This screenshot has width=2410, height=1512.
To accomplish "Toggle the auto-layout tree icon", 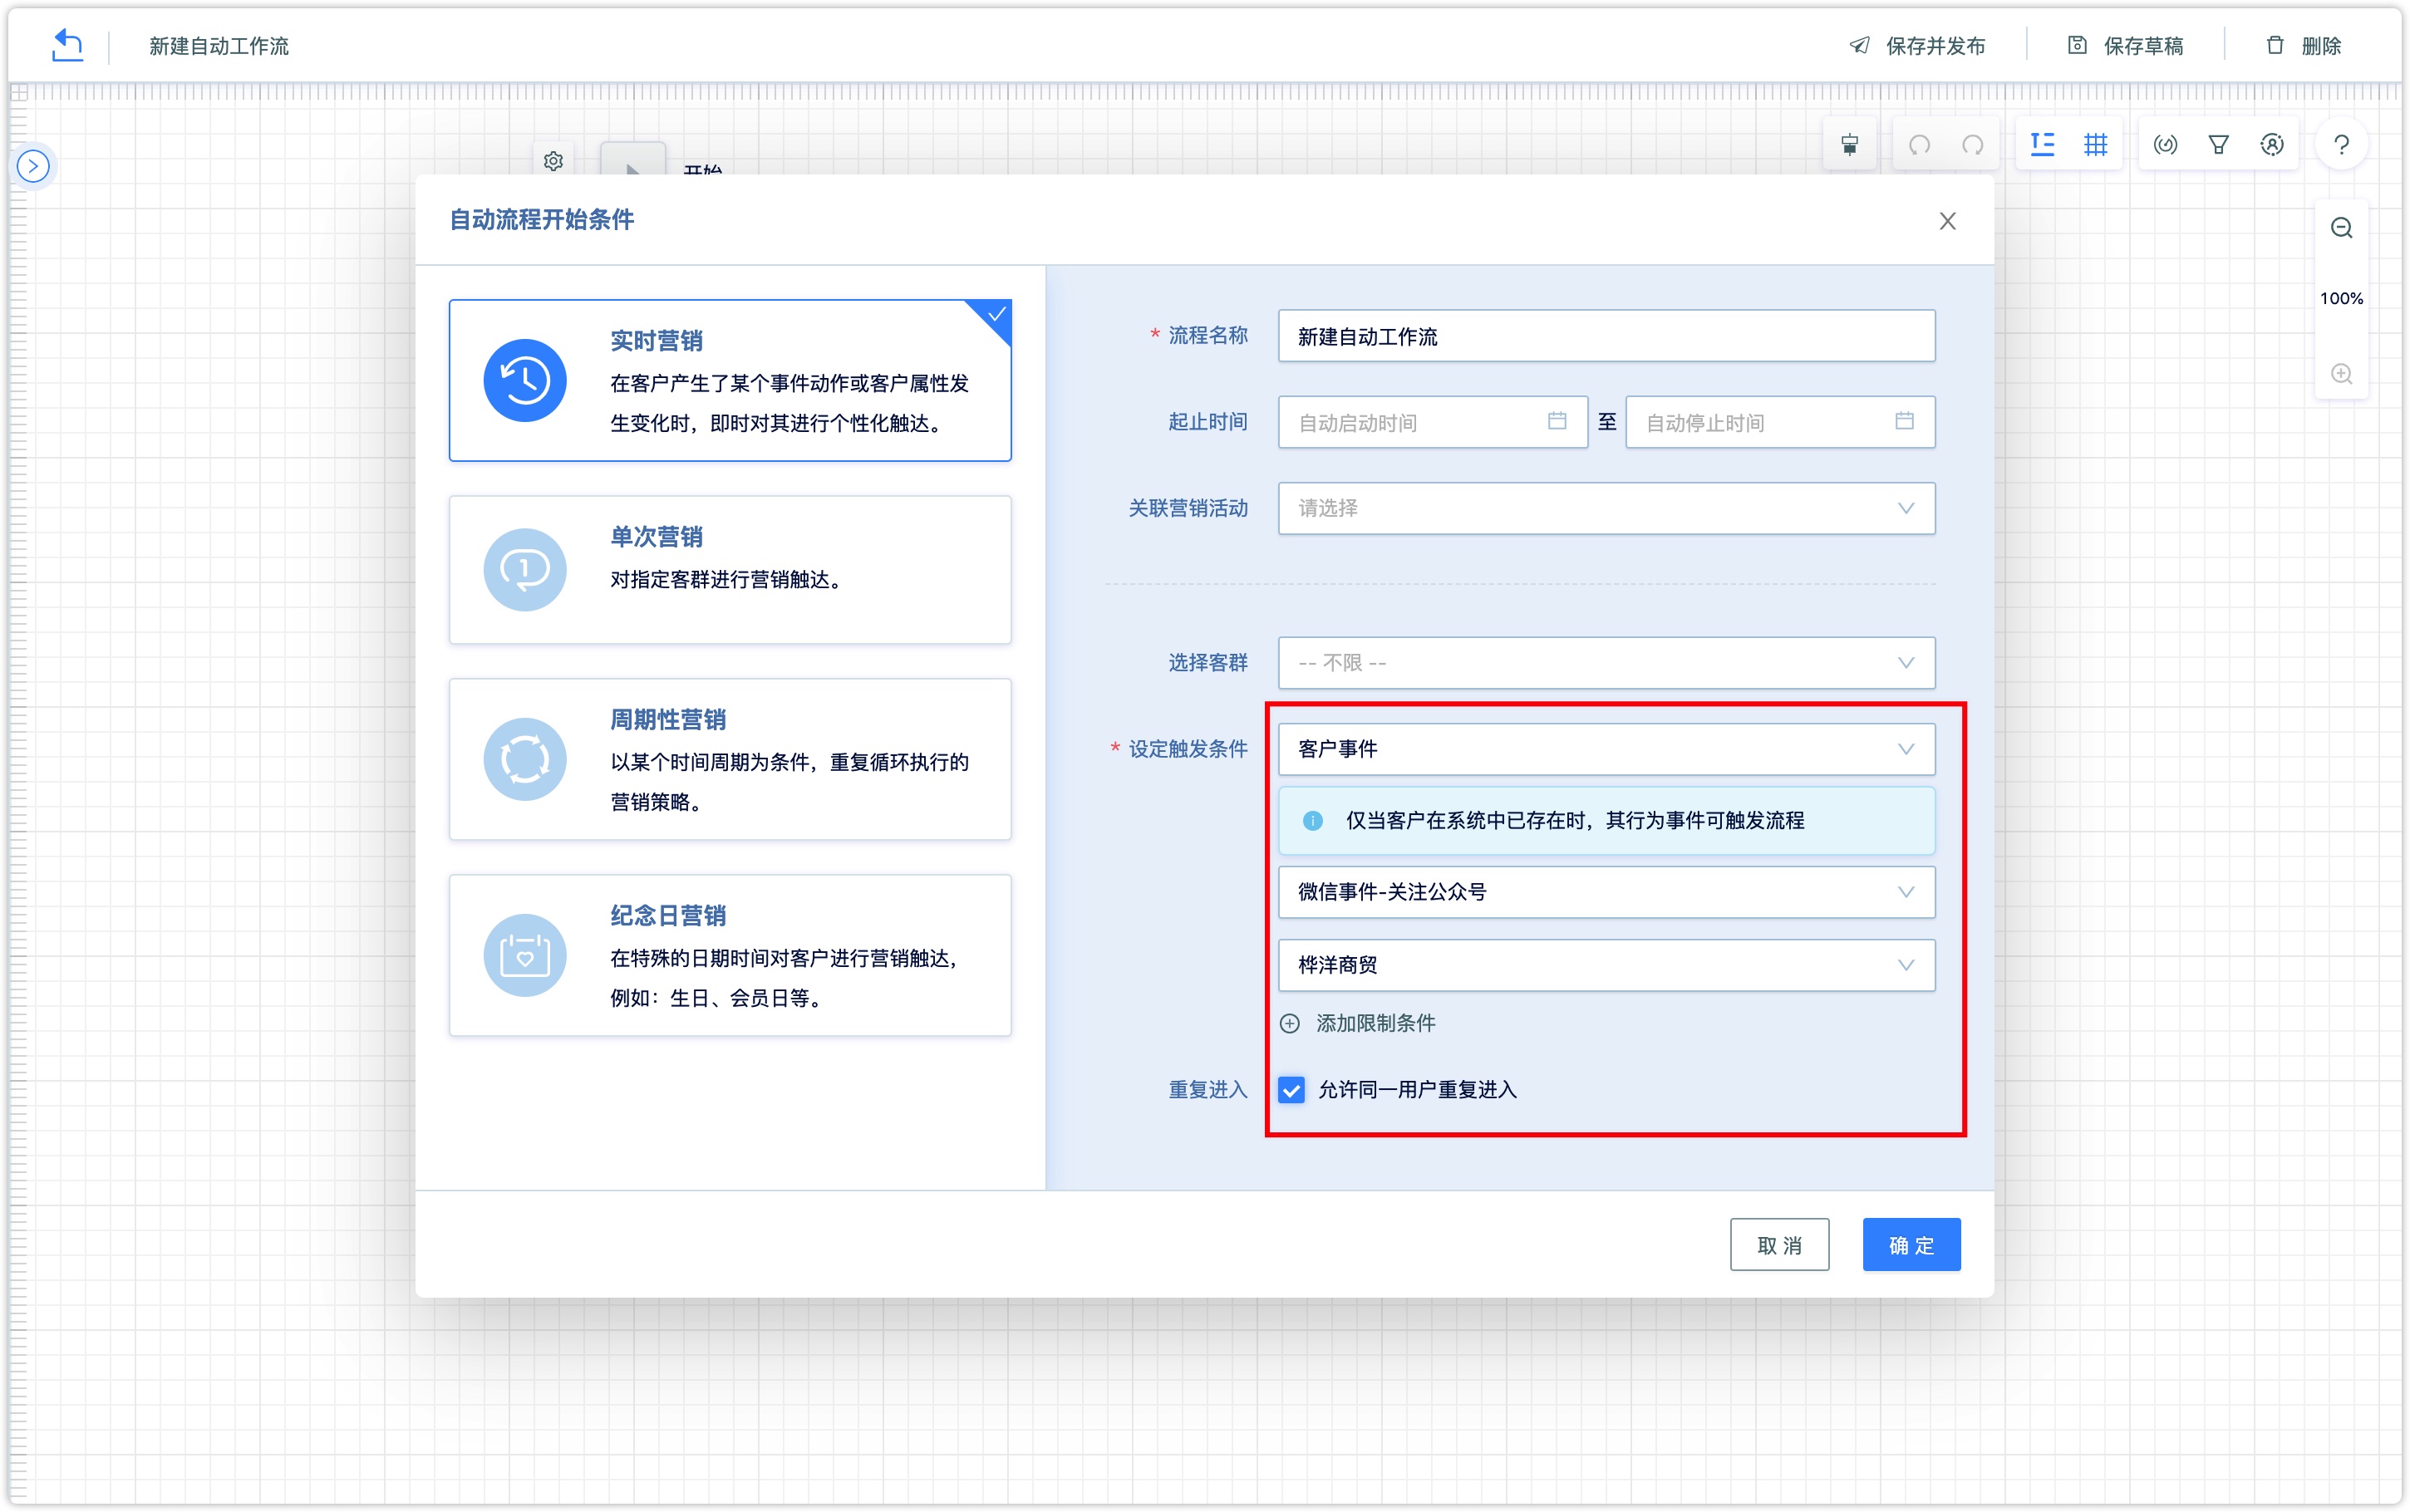I will click(2042, 145).
